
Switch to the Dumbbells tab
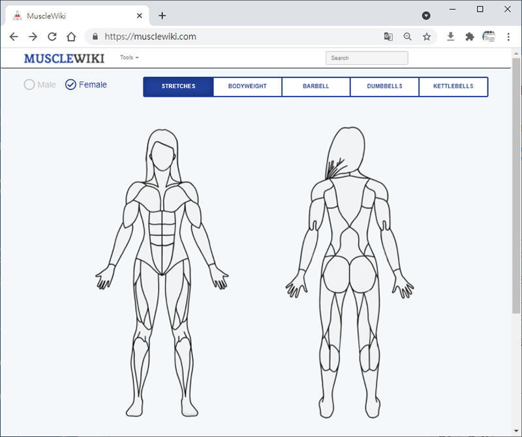click(384, 87)
